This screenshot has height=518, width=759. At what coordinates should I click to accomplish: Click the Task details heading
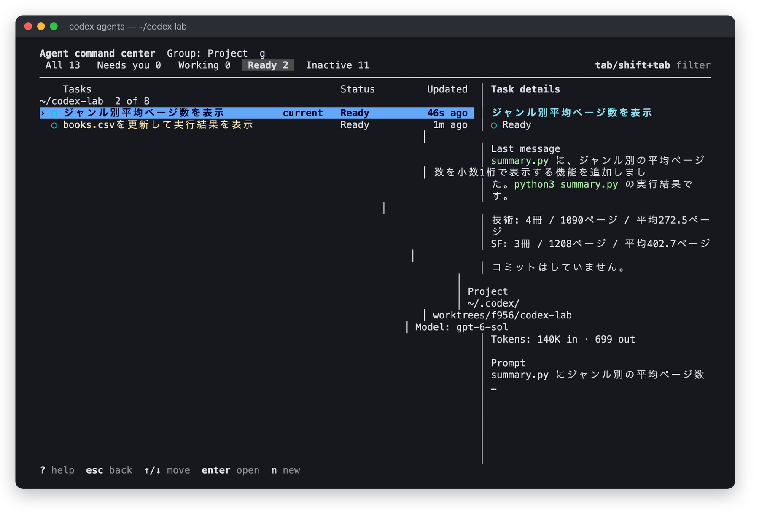click(525, 89)
